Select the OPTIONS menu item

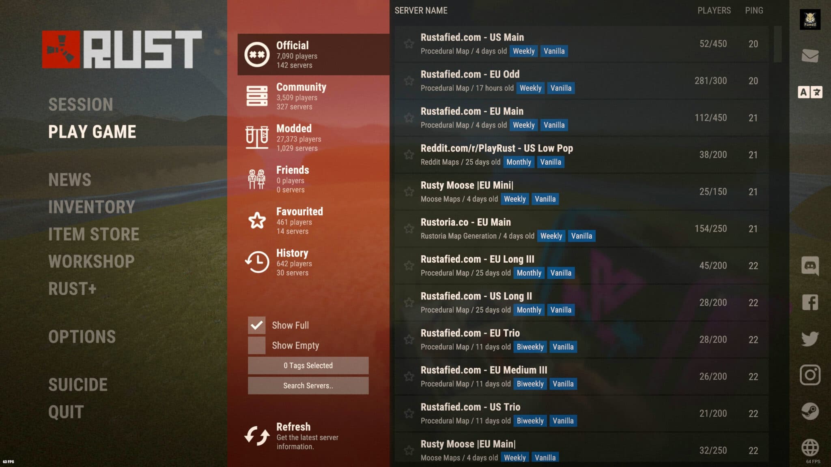(x=82, y=336)
